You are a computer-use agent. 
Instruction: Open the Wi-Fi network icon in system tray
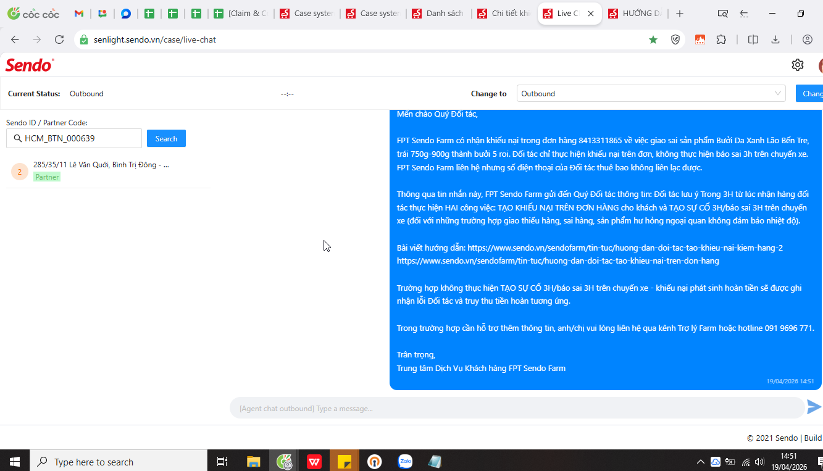click(746, 462)
